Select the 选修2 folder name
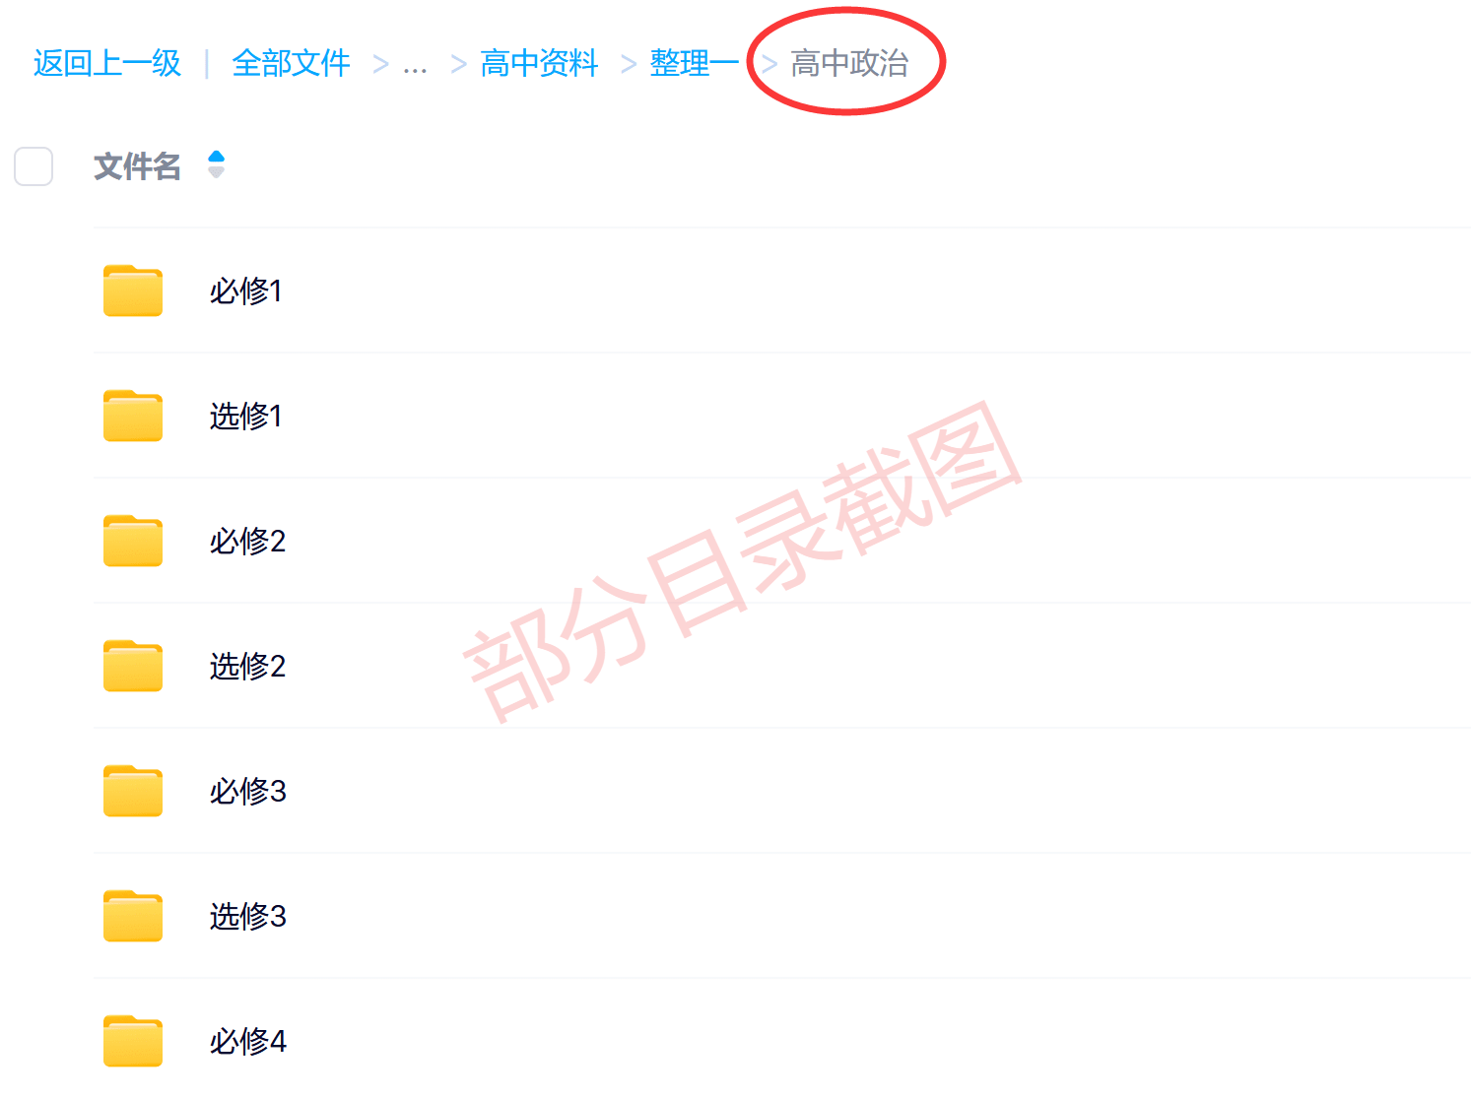The image size is (1471, 1098). point(247,666)
